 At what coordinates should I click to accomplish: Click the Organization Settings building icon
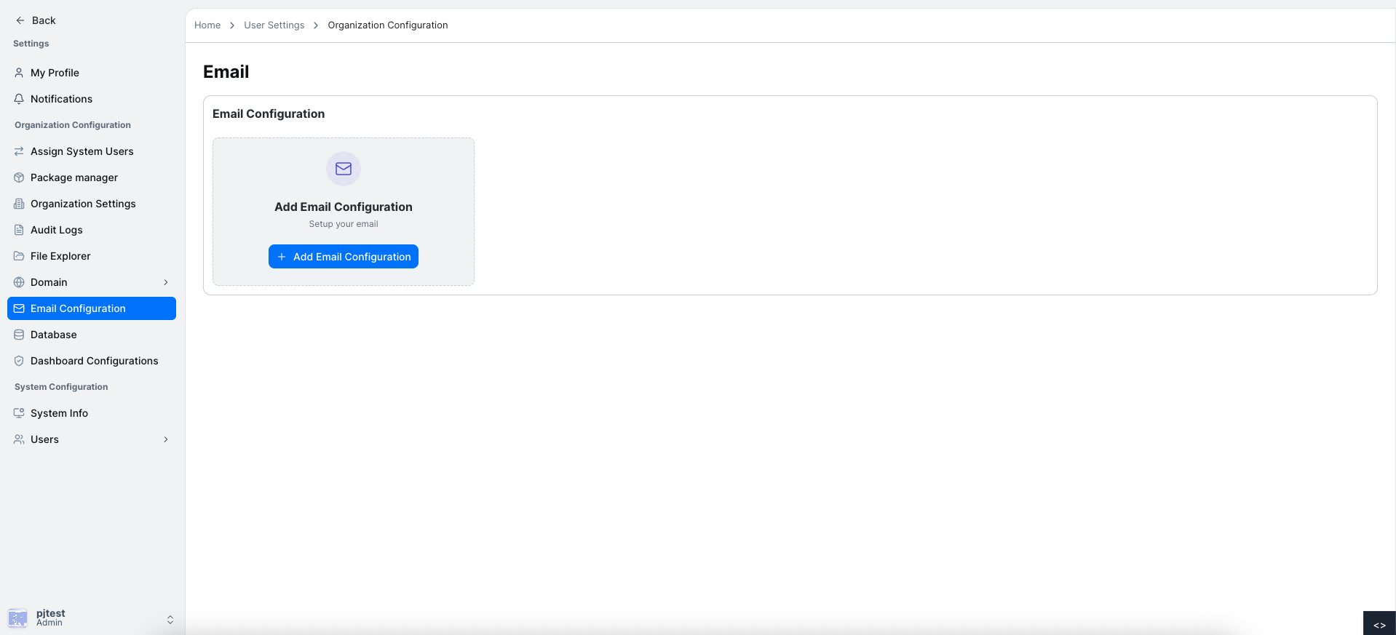point(19,204)
